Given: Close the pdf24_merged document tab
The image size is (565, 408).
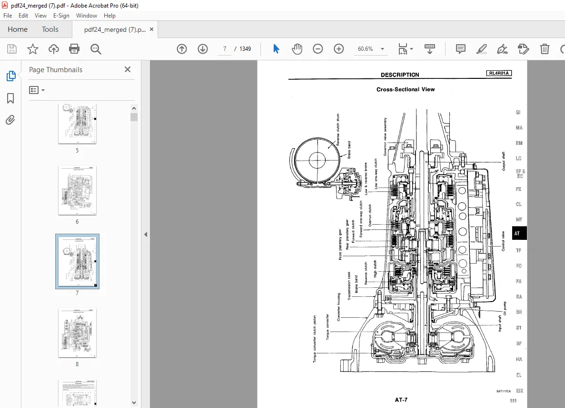Looking at the screenshot, I should click(152, 29).
